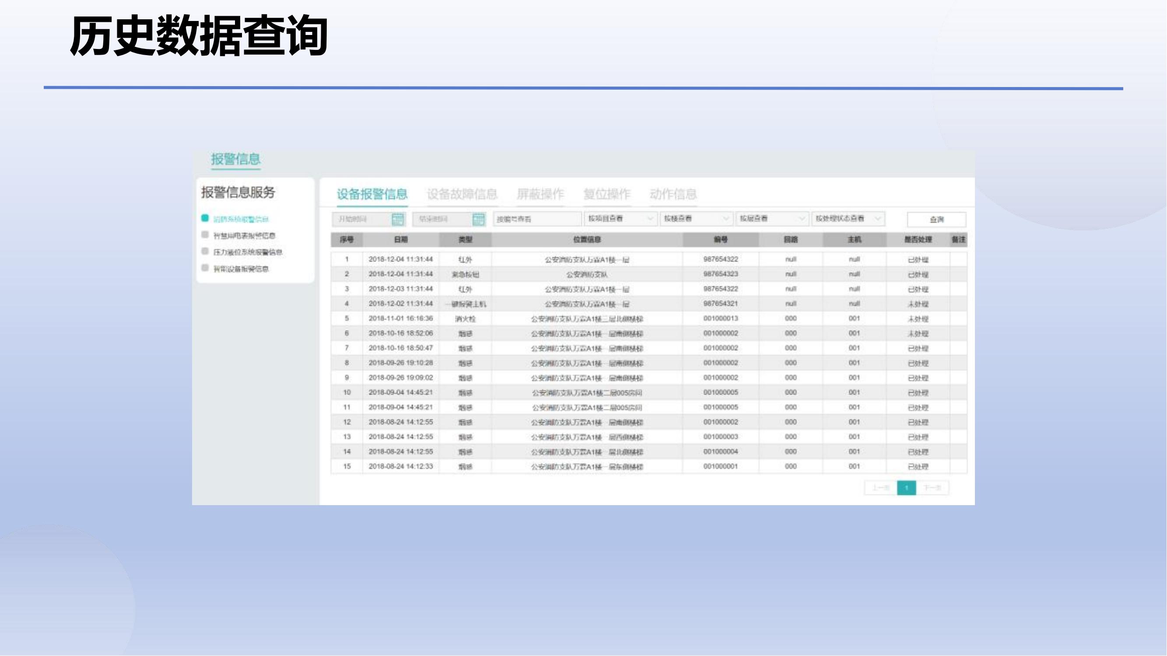The height and width of the screenshot is (656, 1167).
Task: Click number cell 987654321
Action: tap(721, 304)
